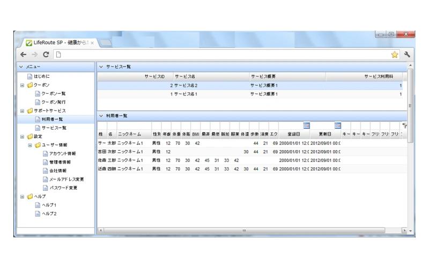Image resolution: width=429 pixels, height=268 pixels.
Task: Bookmark this page with the star icon
Action: coord(395,55)
